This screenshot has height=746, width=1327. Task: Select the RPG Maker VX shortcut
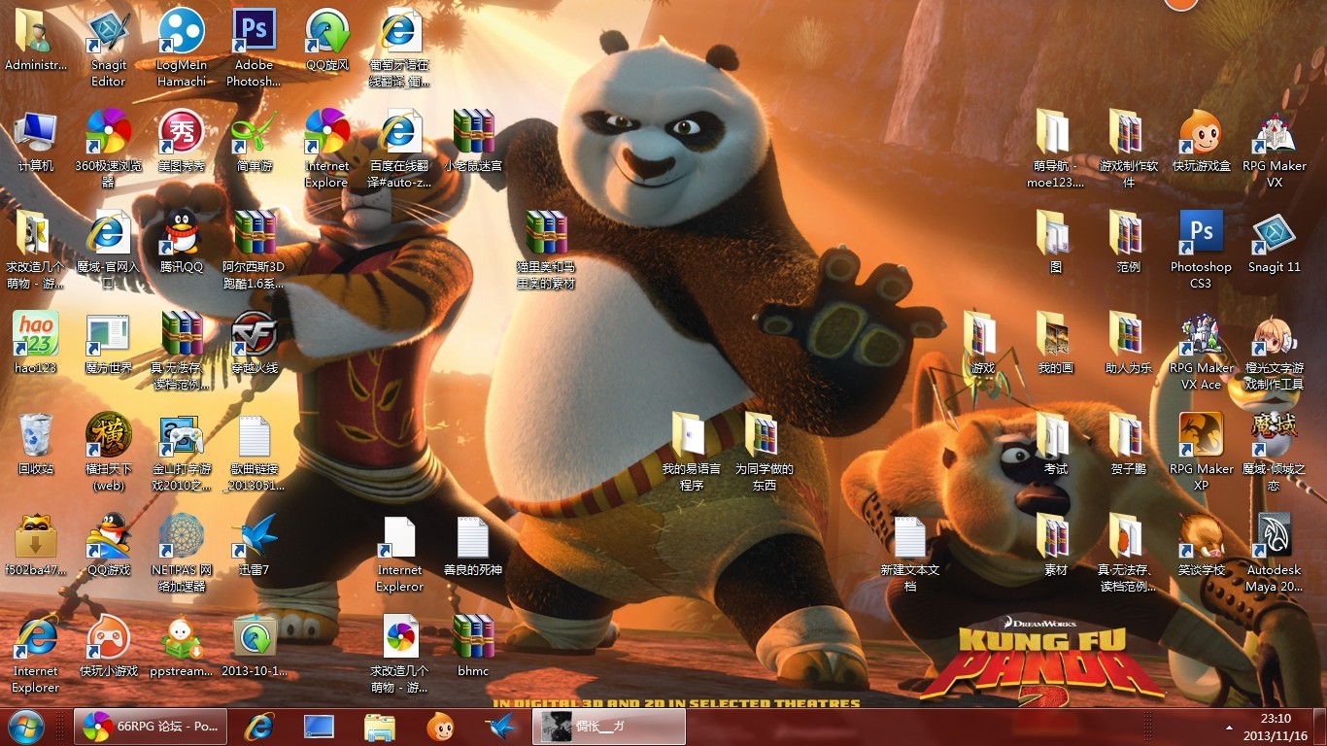pyautogui.click(x=1275, y=150)
